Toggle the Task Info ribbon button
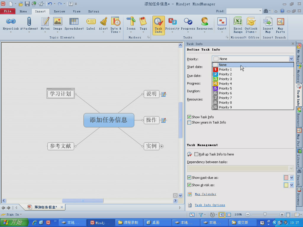Screen dimensions: 303x227 (x=159, y=25)
